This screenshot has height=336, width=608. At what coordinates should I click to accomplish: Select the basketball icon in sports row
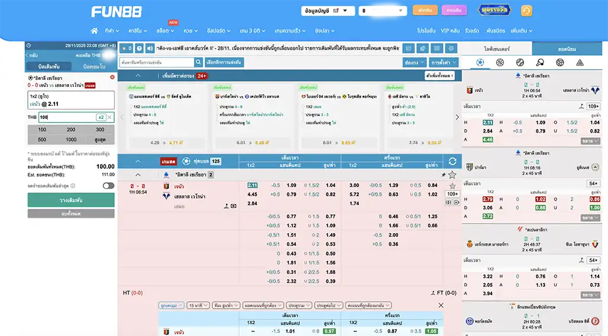pos(500,62)
